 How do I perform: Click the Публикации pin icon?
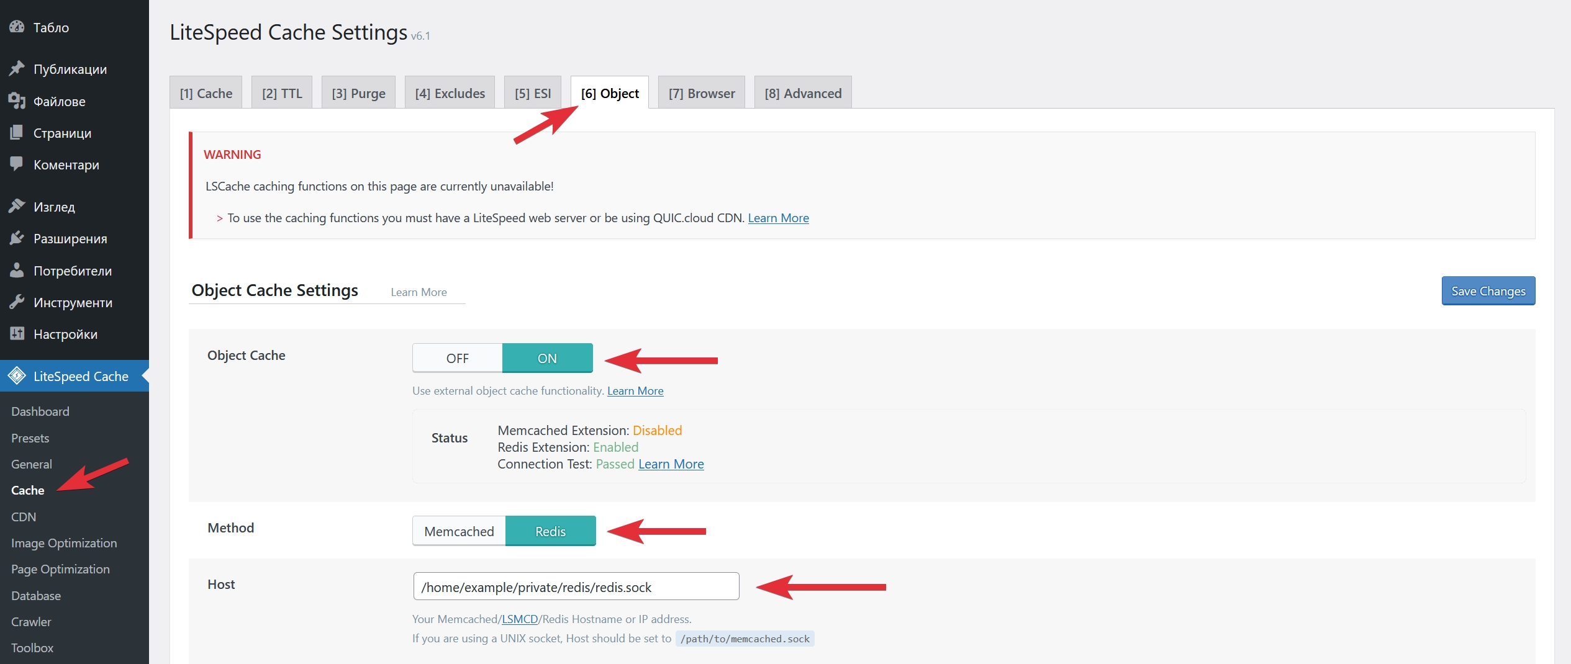17,69
